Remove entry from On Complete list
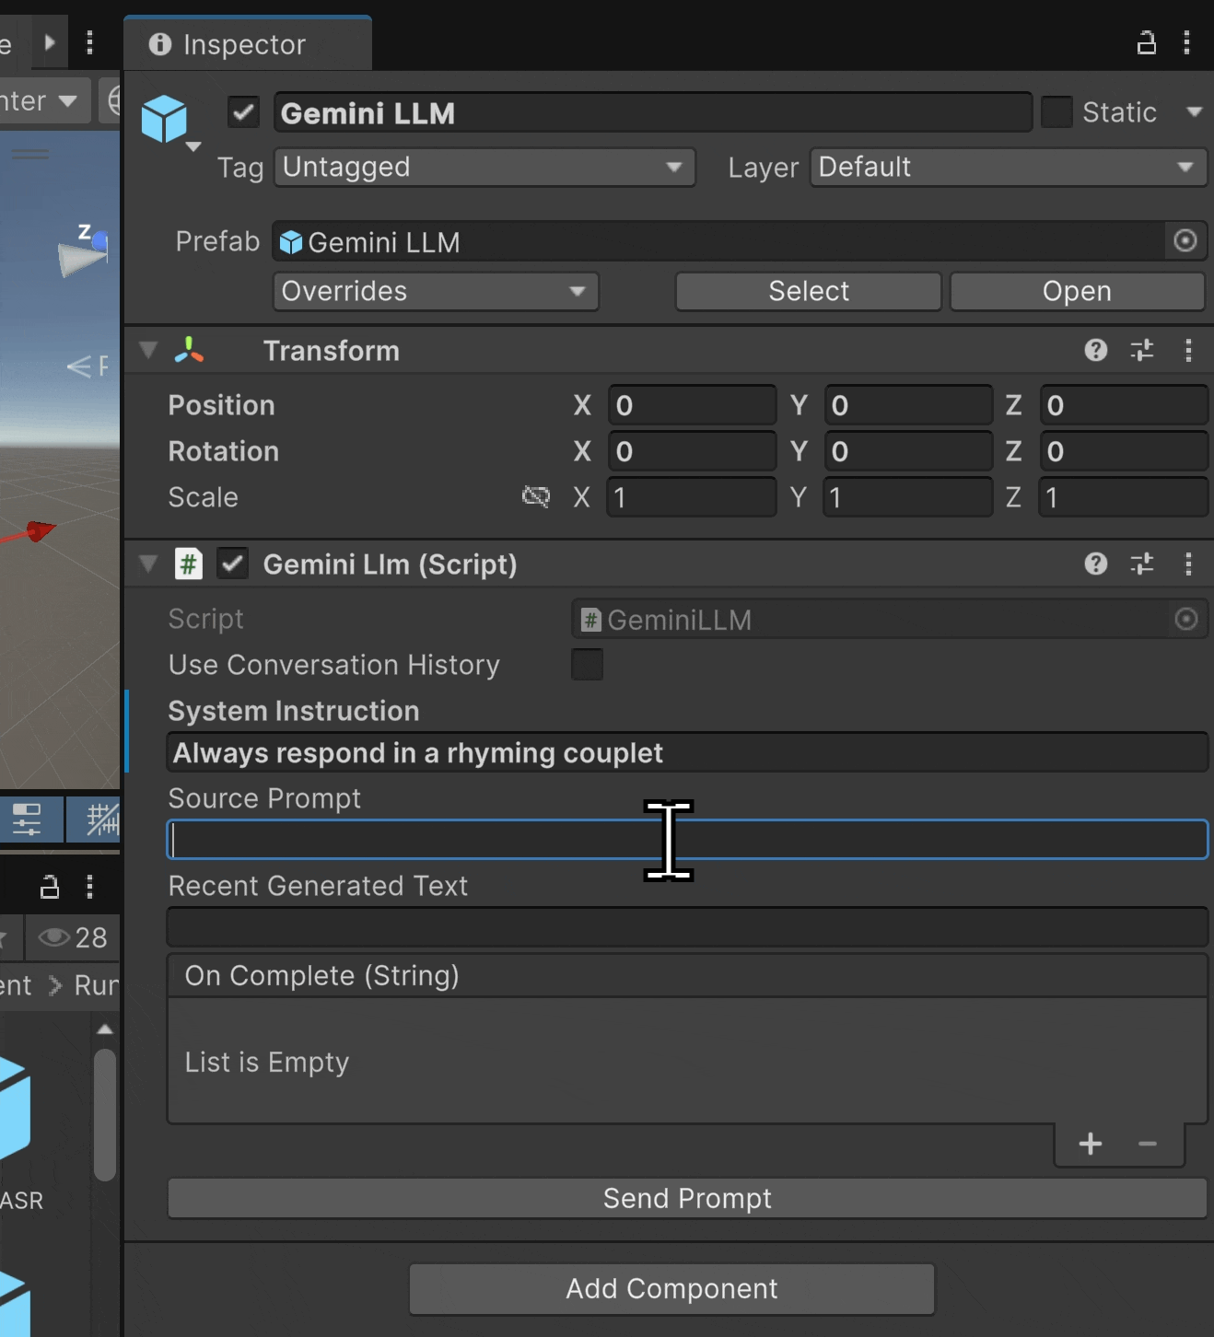The image size is (1214, 1337). (1148, 1145)
